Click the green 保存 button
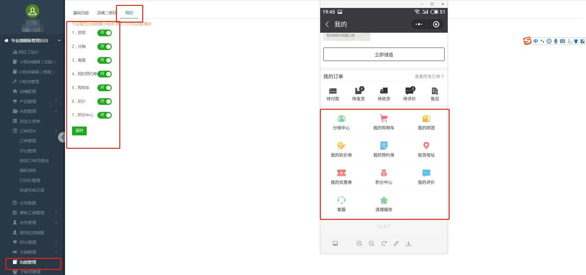 tap(79, 131)
